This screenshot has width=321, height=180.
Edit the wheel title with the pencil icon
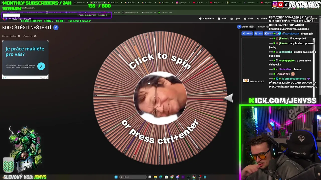(56, 28)
